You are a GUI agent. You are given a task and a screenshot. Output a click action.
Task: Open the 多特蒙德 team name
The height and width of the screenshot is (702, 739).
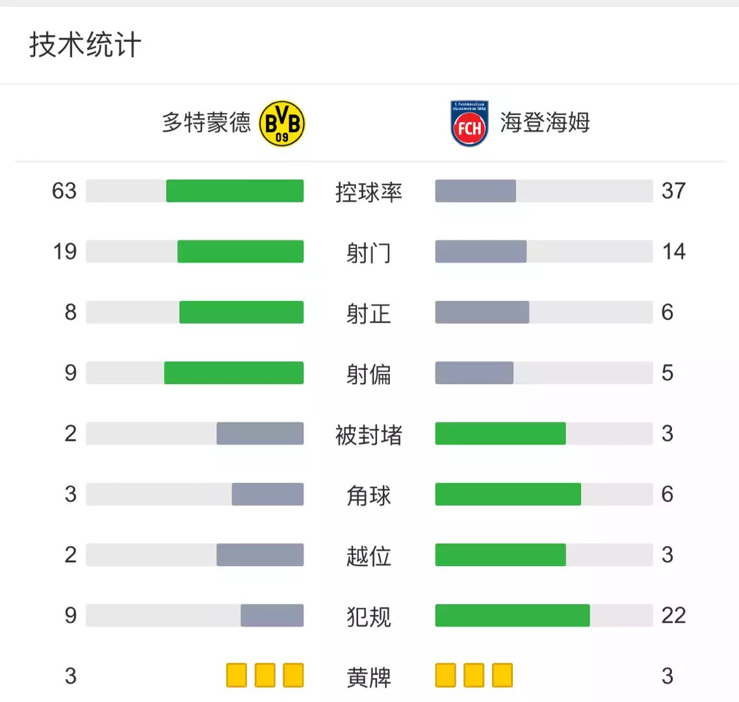pyautogui.click(x=207, y=123)
